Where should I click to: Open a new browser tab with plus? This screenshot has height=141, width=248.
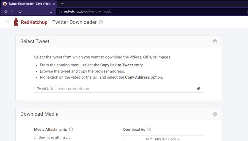[62, 4]
